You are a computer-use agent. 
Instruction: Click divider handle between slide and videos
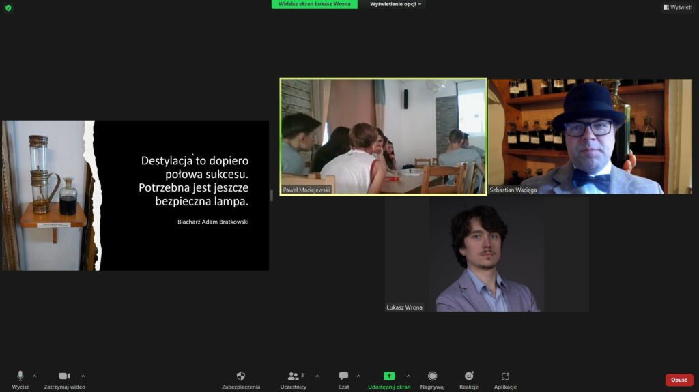[272, 195]
